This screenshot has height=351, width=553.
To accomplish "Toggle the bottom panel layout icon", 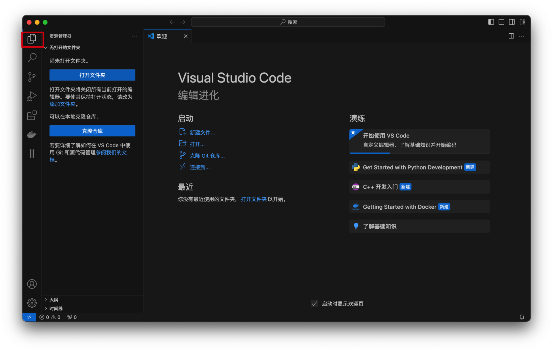I will point(501,22).
